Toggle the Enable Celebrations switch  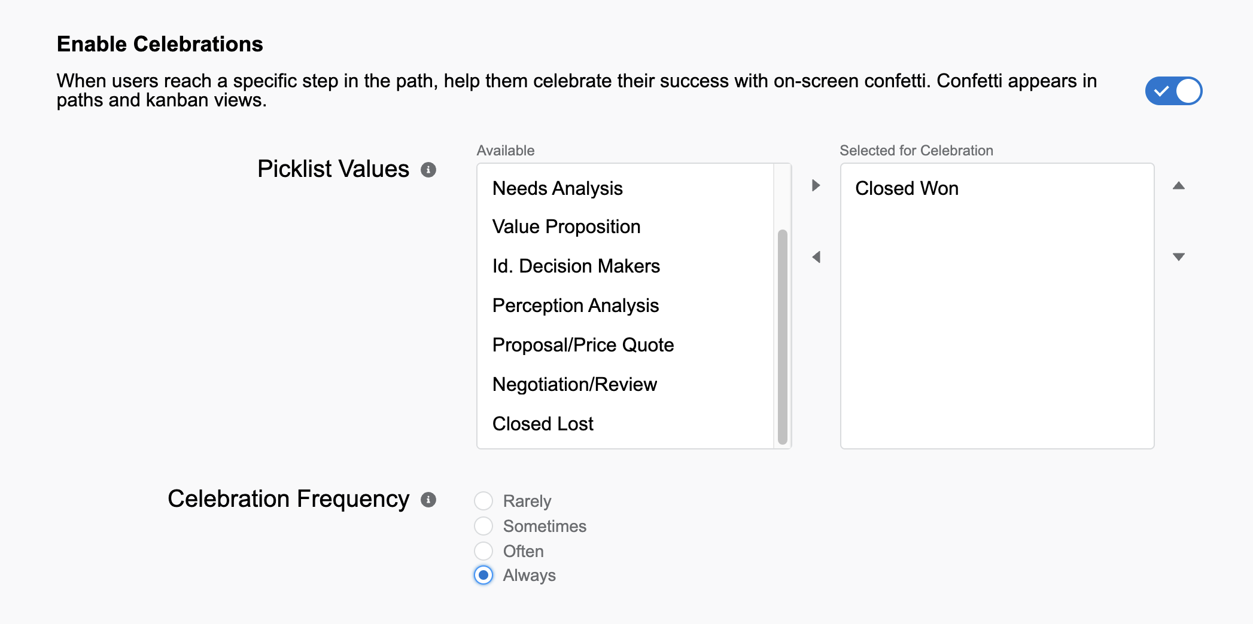click(x=1173, y=91)
